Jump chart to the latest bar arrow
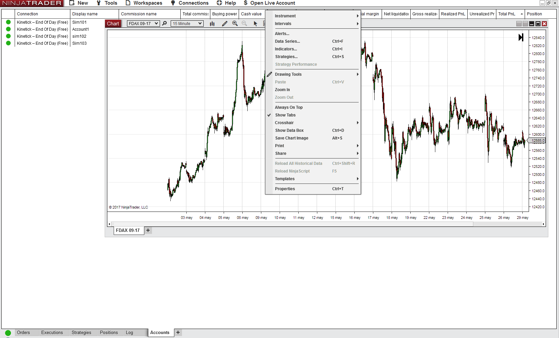Viewport: 559px width, 338px height. [521, 37]
